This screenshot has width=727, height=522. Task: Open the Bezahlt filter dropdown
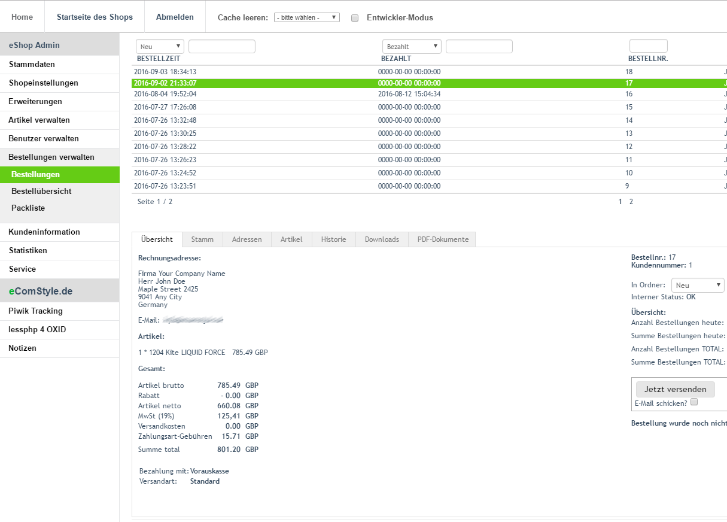point(412,46)
